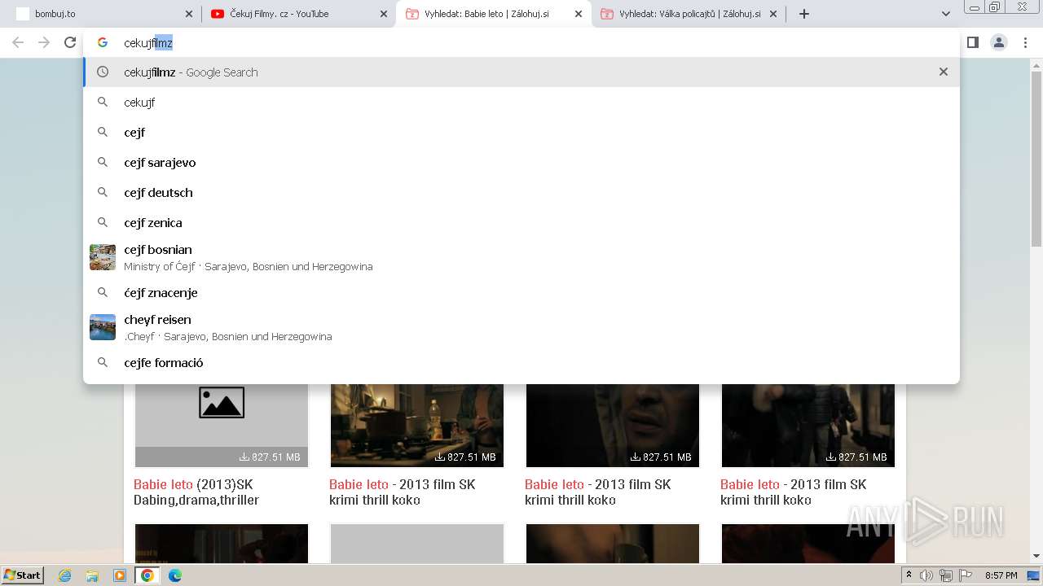1043x586 pixels.
Task: Reload the current page
Action: [x=70, y=42]
